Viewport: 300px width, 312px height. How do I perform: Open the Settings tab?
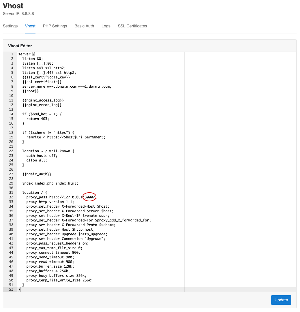pyautogui.click(x=10, y=26)
